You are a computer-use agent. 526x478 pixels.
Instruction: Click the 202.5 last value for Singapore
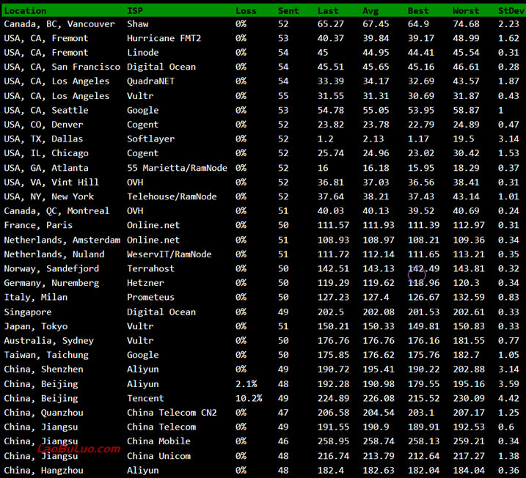[x=331, y=312]
